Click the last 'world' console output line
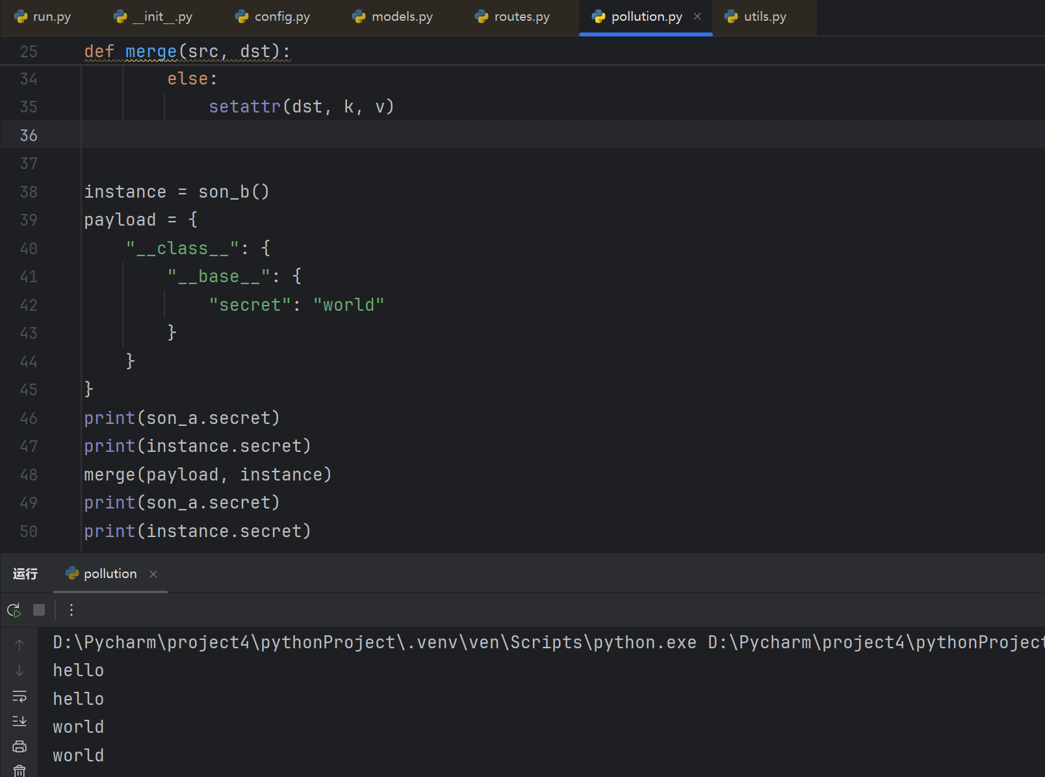The image size is (1045, 777). 79,756
